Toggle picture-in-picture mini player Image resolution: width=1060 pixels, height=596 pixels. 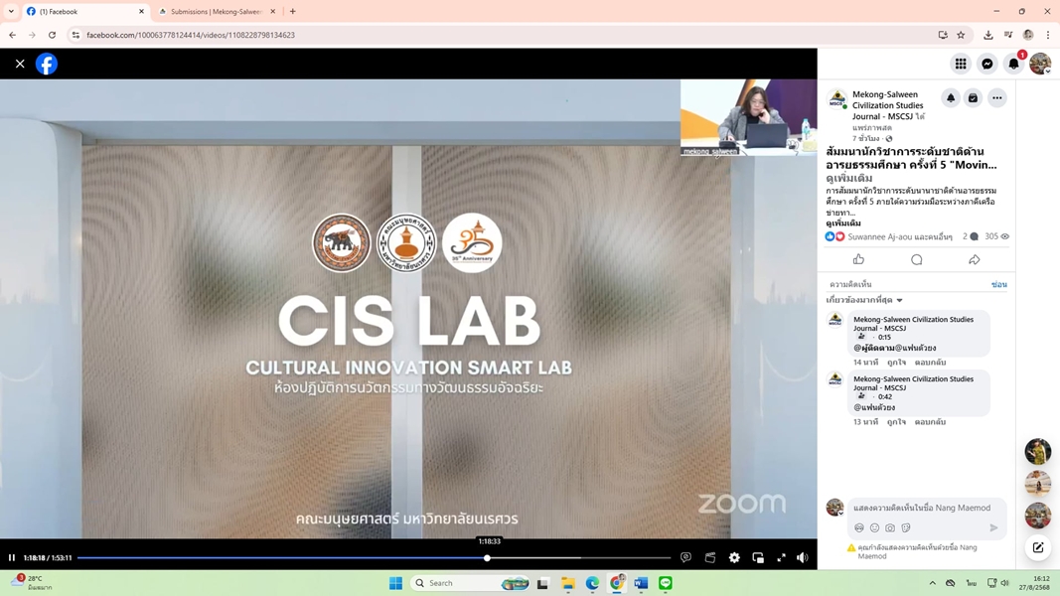click(758, 558)
